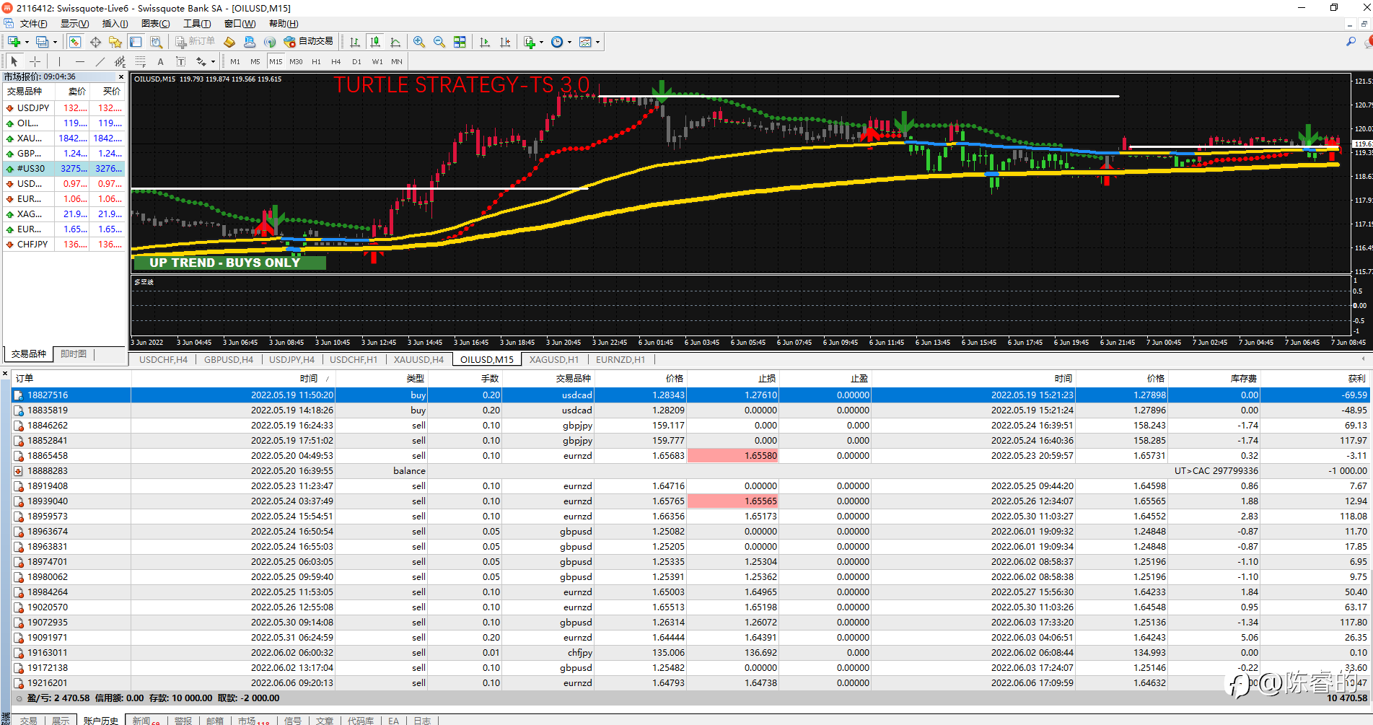Toggle the Market Watch panel icon
This screenshot has height=725, width=1373.
[75, 42]
